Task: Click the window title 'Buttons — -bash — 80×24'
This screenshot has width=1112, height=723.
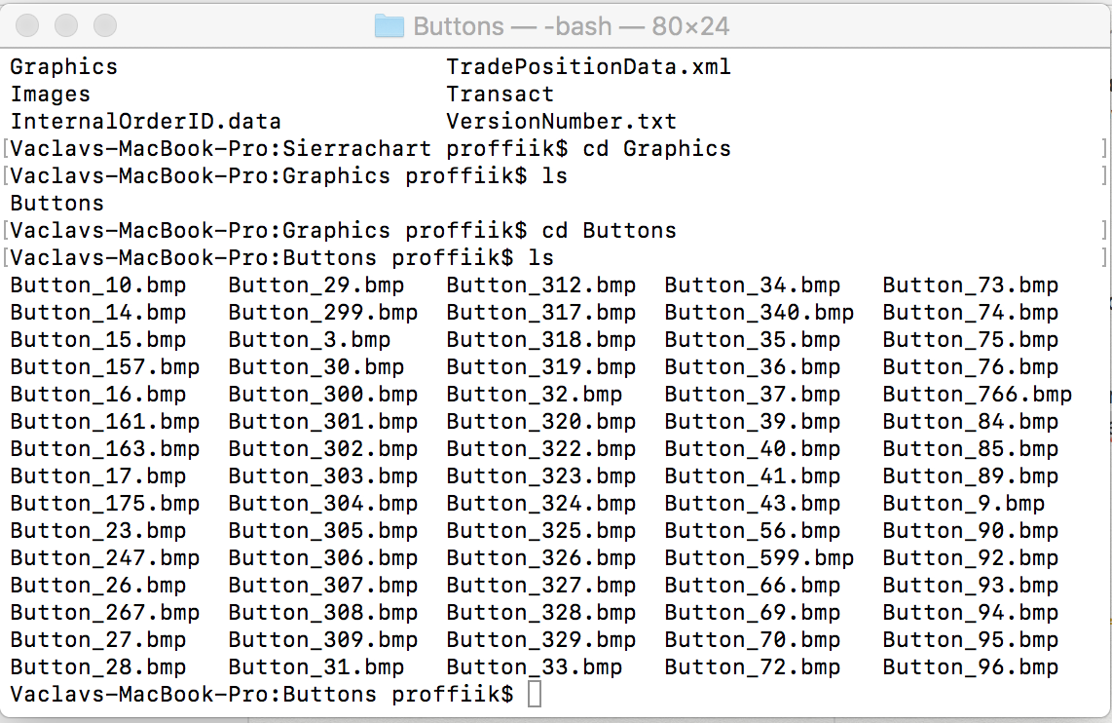Action: (x=571, y=25)
